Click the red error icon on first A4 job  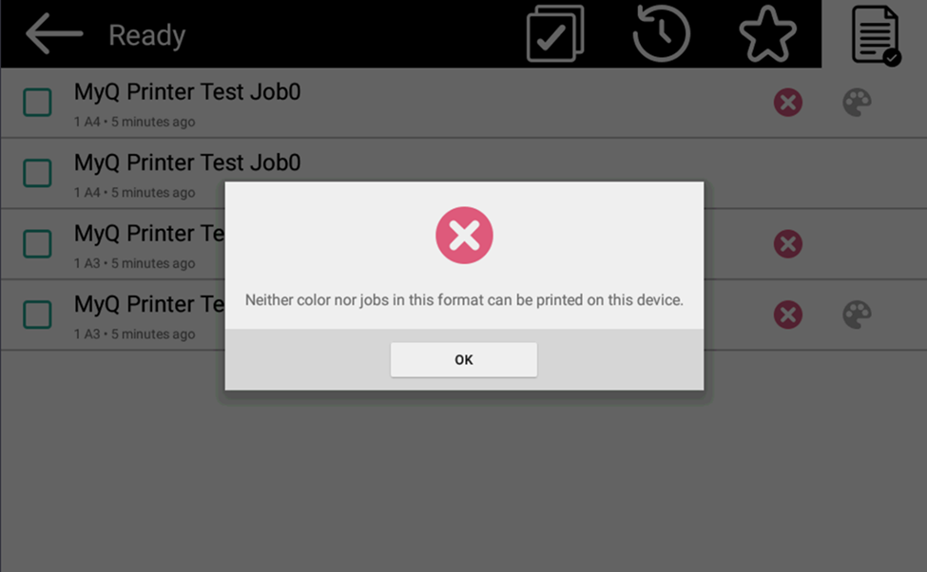click(x=788, y=103)
